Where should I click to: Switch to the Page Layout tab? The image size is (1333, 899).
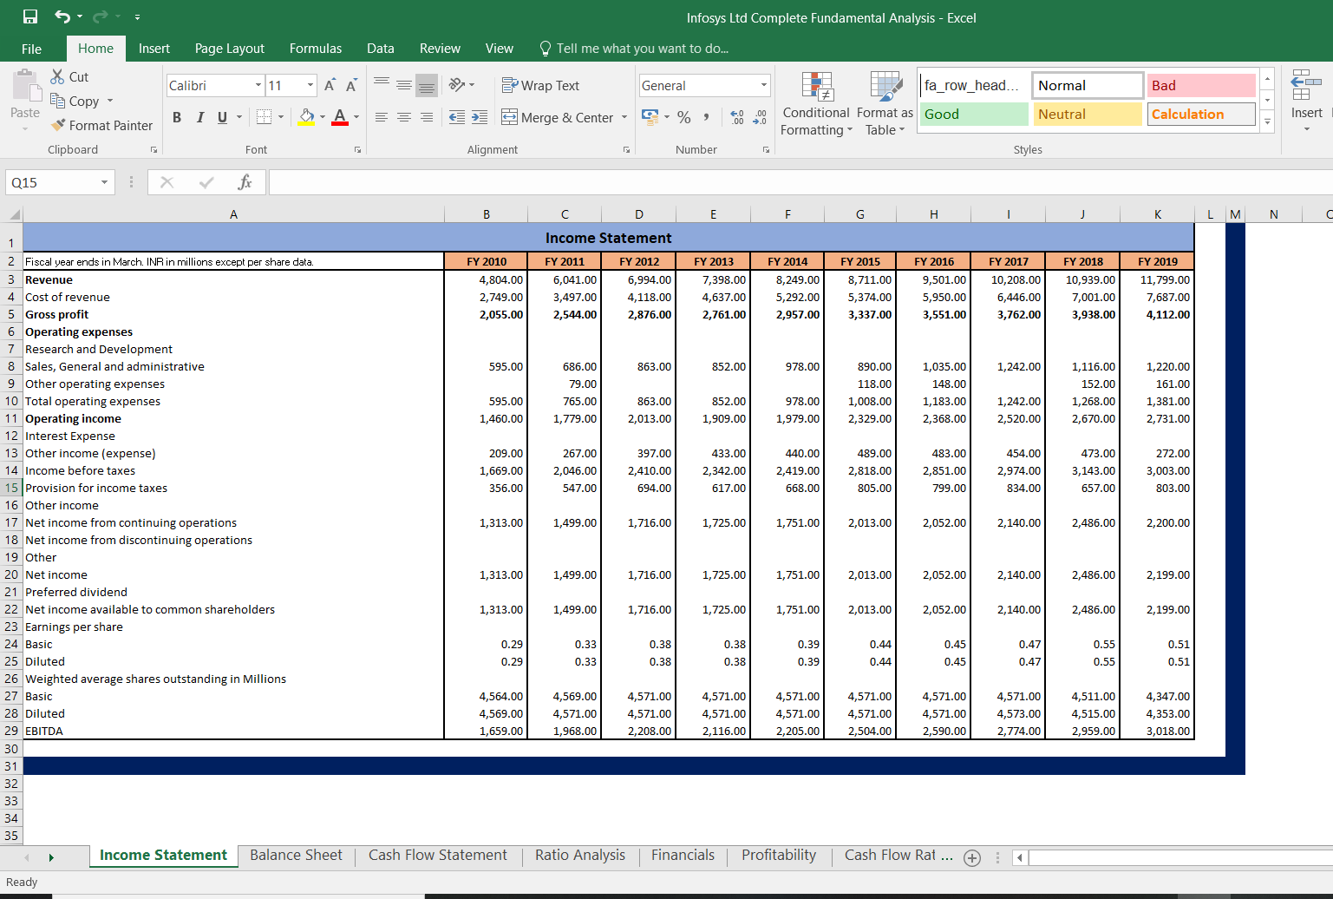point(230,49)
